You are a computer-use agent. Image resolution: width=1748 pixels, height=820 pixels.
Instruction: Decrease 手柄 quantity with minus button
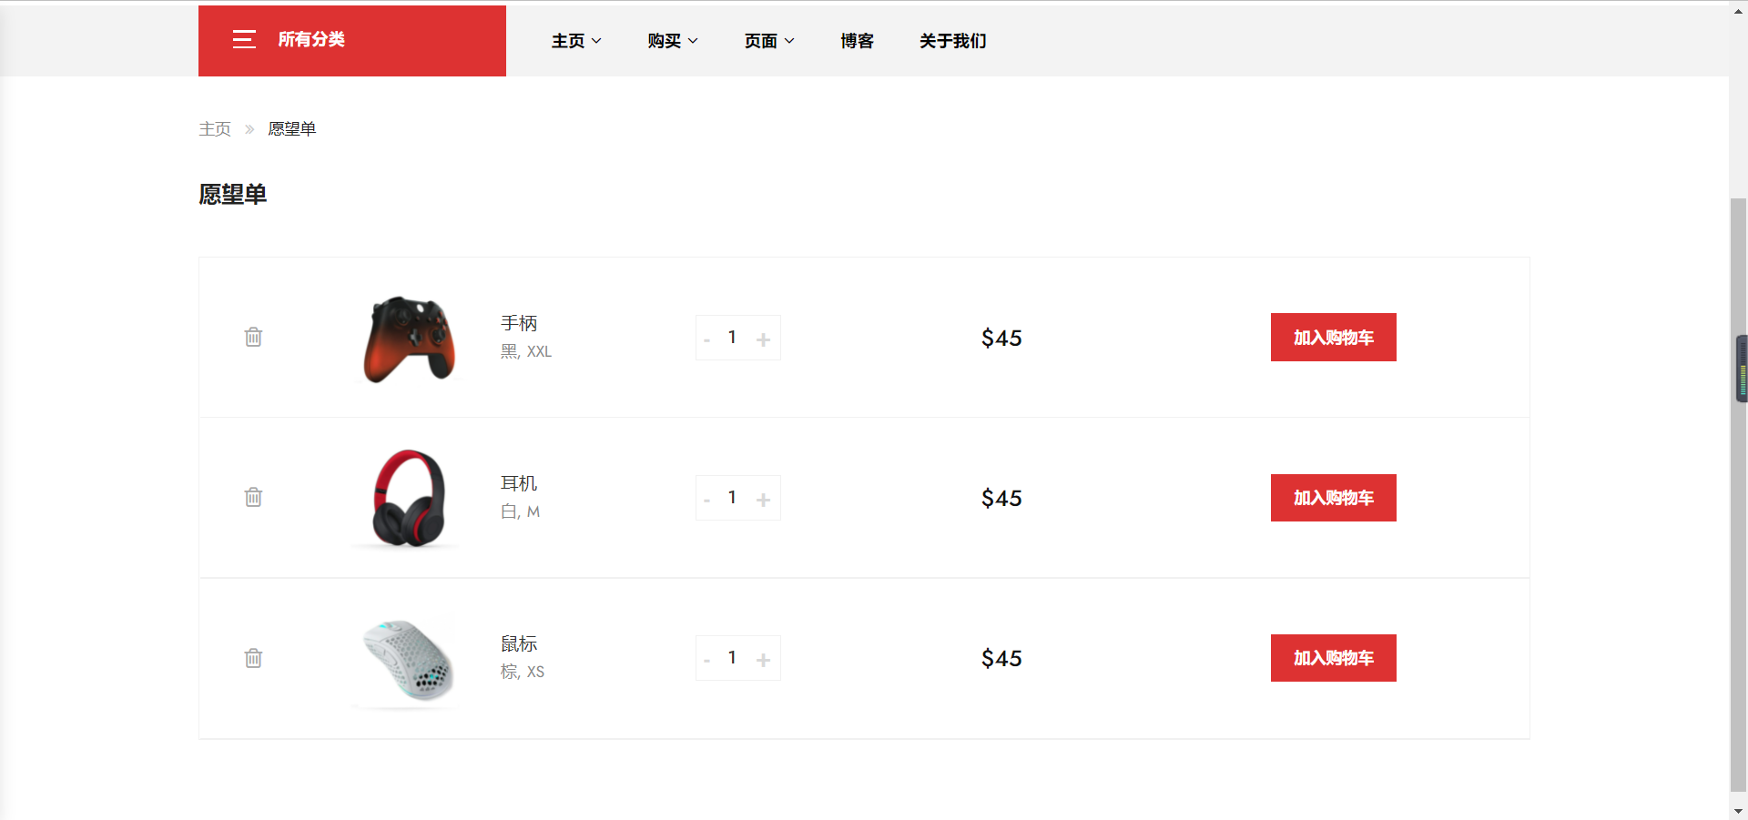(706, 339)
